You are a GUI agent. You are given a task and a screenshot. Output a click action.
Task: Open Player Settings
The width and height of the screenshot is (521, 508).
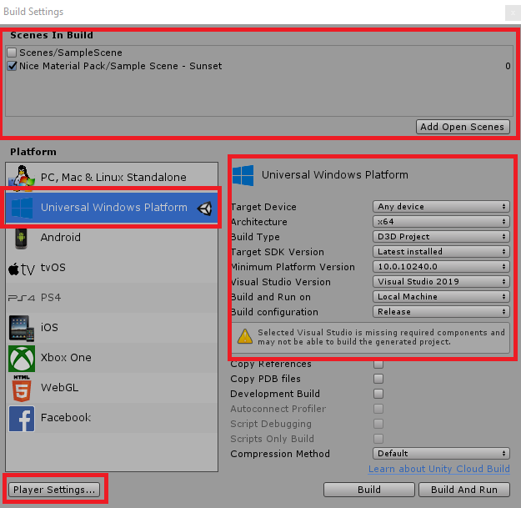[54, 490]
